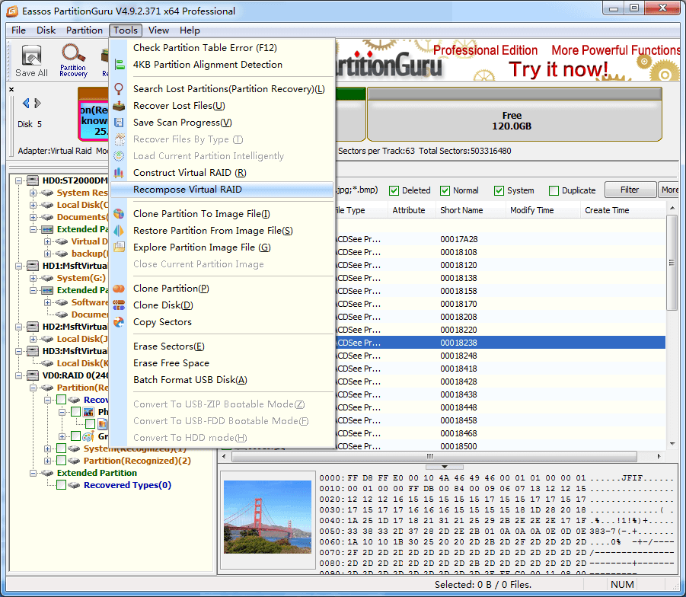Check the box beside Partition(Recognized)(2)
Image resolution: width=686 pixels, height=597 pixels.
[x=61, y=461]
